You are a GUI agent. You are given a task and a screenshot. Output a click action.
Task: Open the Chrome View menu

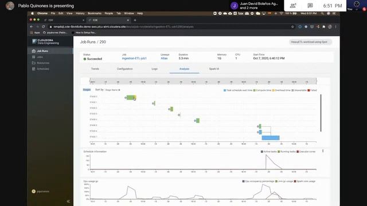tap(69, 14)
